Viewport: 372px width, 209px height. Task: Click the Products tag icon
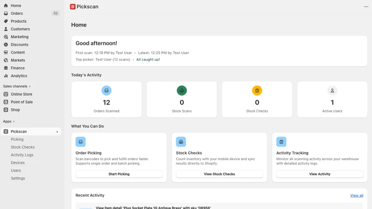coord(6,21)
